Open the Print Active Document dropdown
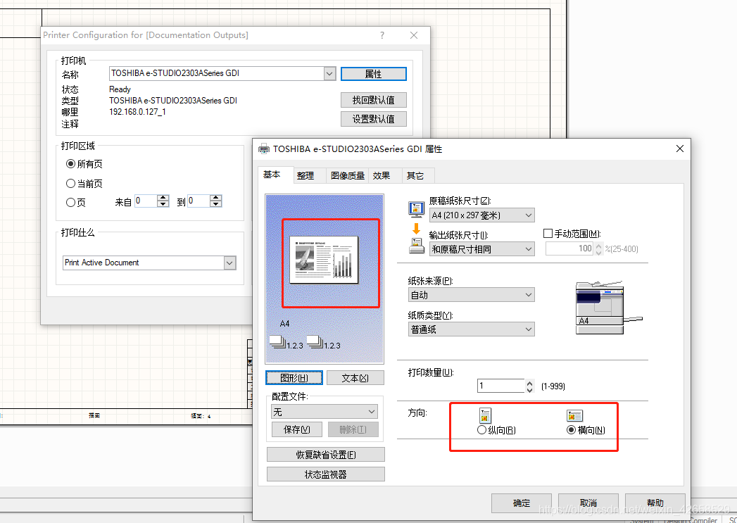Viewport: 737px width, 523px height. pyautogui.click(x=229, y=263)
